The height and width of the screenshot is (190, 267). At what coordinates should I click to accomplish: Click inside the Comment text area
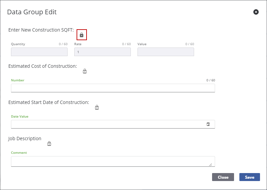point(110,161)
